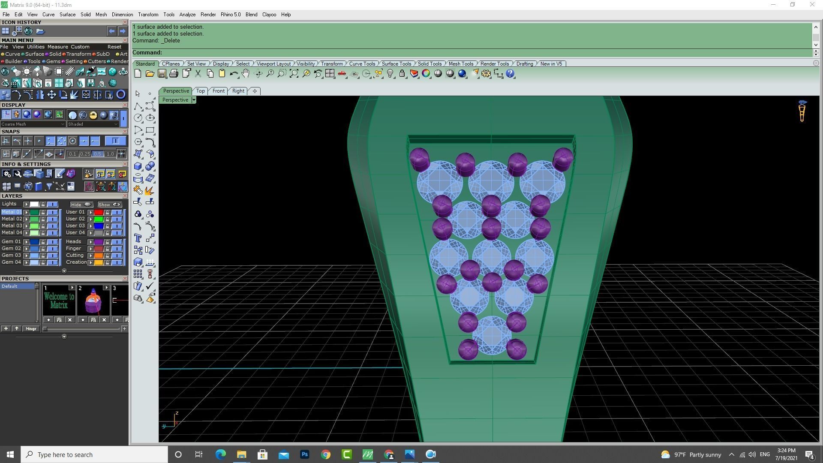823x463 pixels.
Task: Open the Coarse Mesh dropdown
Action: point(33,124)
